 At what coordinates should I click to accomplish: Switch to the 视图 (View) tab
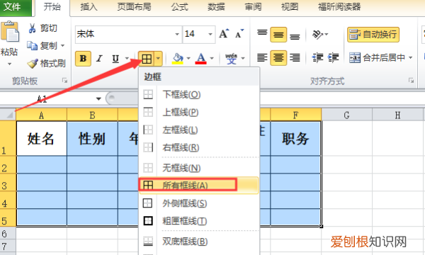coord(290,7)
